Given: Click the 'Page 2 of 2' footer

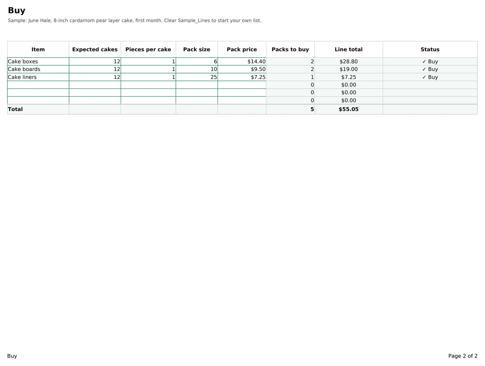Looking at the screenshot, I should pyautogui.click(x=463, y=356).
